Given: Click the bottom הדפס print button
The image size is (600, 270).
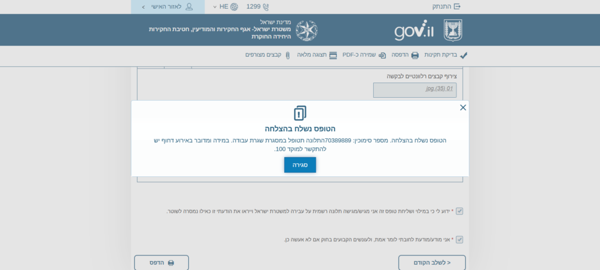Looking at the screenshot, I should click(x=162, y=263).
